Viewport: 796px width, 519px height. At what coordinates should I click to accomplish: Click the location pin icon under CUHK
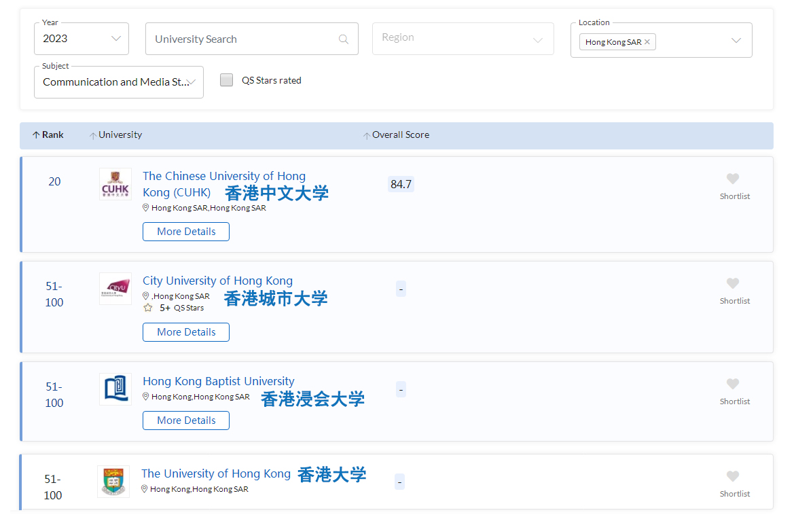tap(146, 207)
